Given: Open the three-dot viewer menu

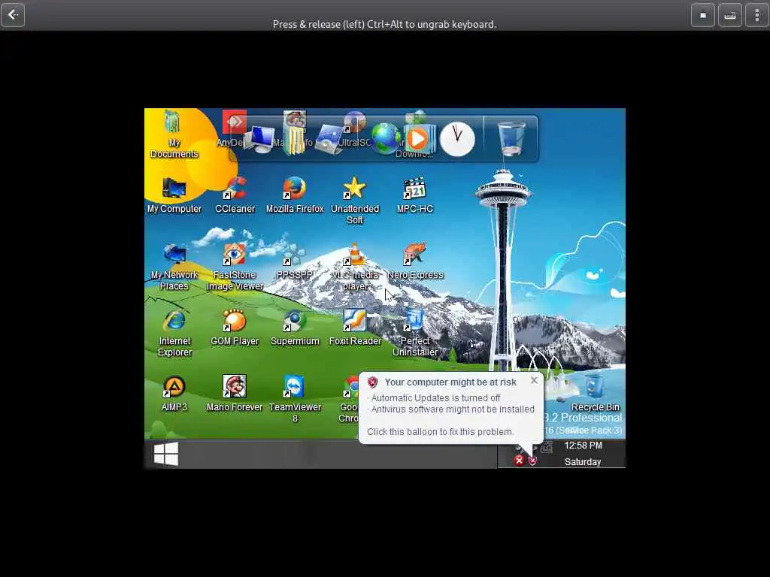Looking at the screenshot, I should (756, 15).
